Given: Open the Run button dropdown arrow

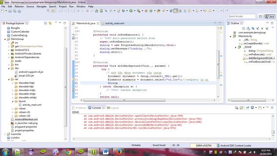Looking at the screenshot, I should tap(135, 11).
